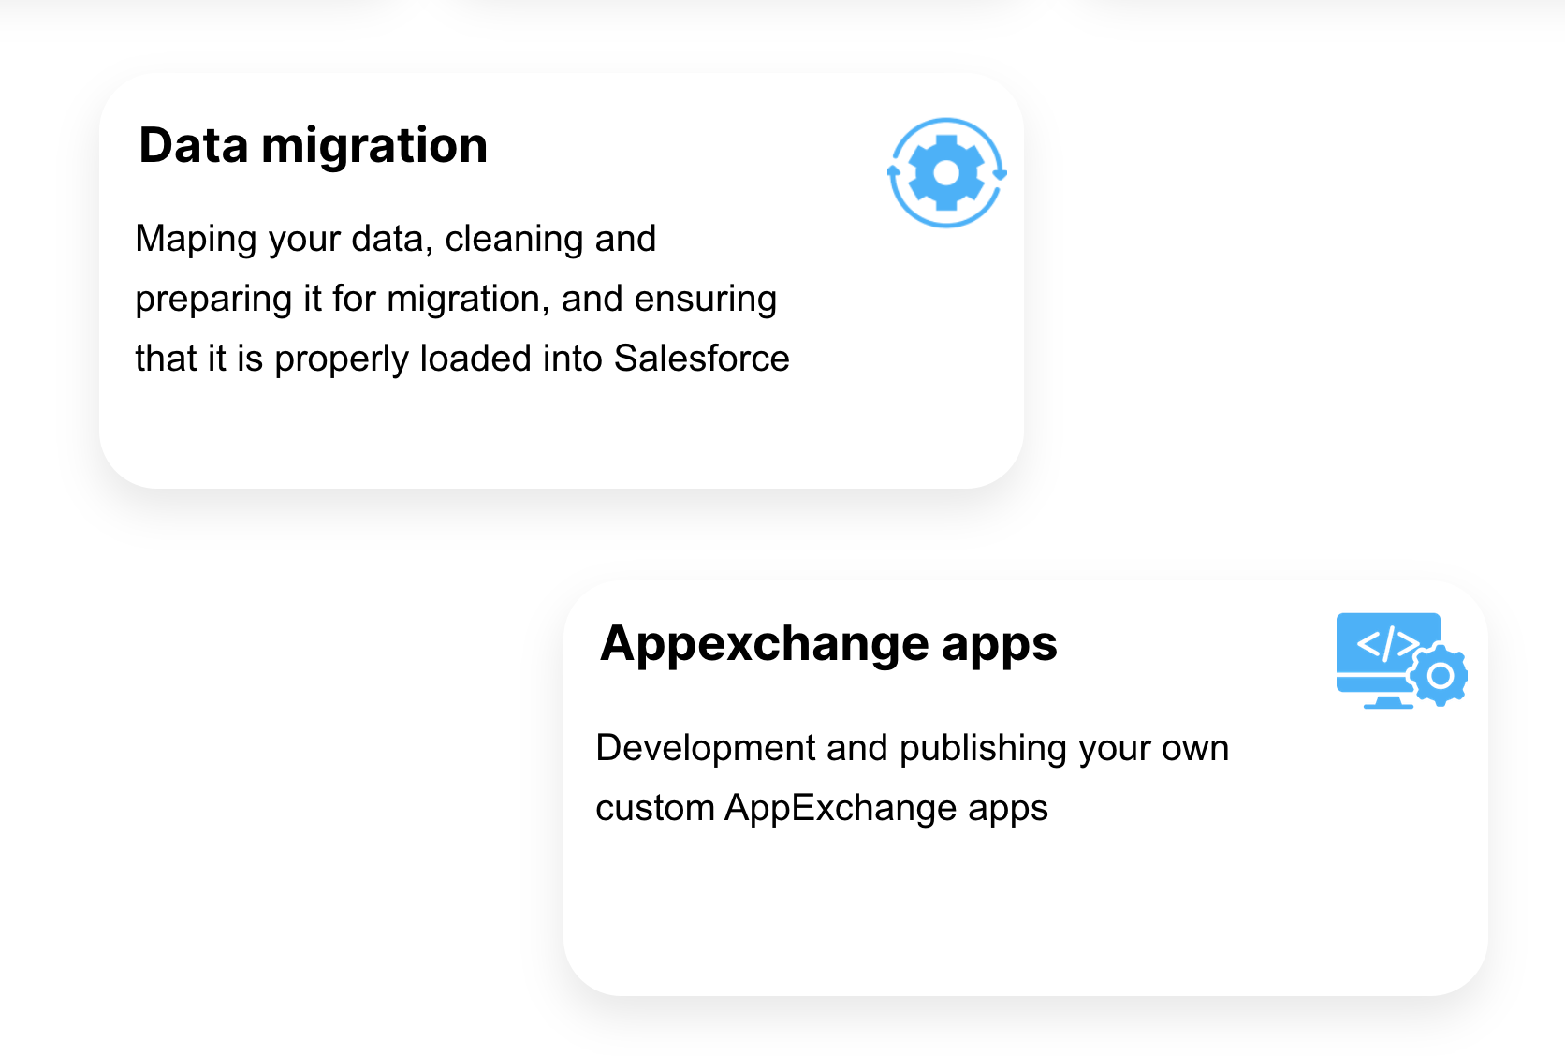Image resolution: width=1565 pixels, height=1056 pixels.
Task: Click empty space inside Data migration card bottom
Action: point(562,435)
